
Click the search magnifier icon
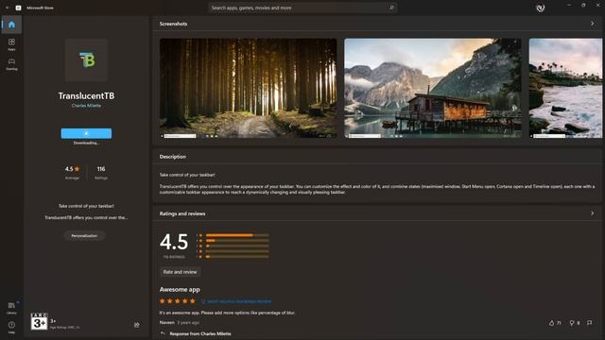pos(391,8)
